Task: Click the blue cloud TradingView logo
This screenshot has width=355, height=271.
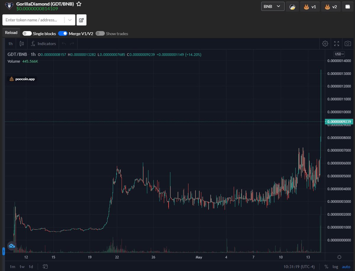Action: (12, 246)
